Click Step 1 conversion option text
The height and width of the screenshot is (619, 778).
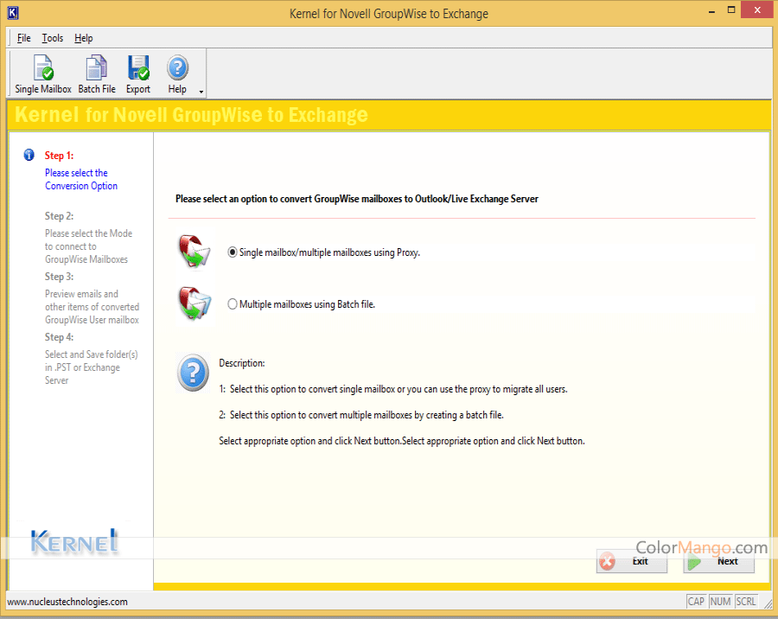80,179
